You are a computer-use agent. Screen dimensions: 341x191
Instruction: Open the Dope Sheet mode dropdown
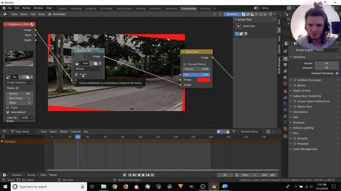pos(24,132)
